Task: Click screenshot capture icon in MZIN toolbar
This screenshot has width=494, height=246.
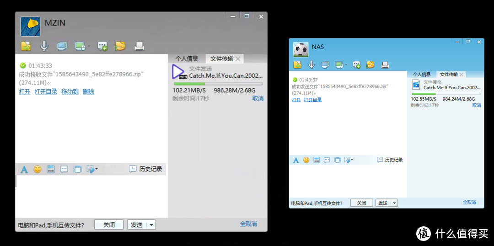Action: 91,169
